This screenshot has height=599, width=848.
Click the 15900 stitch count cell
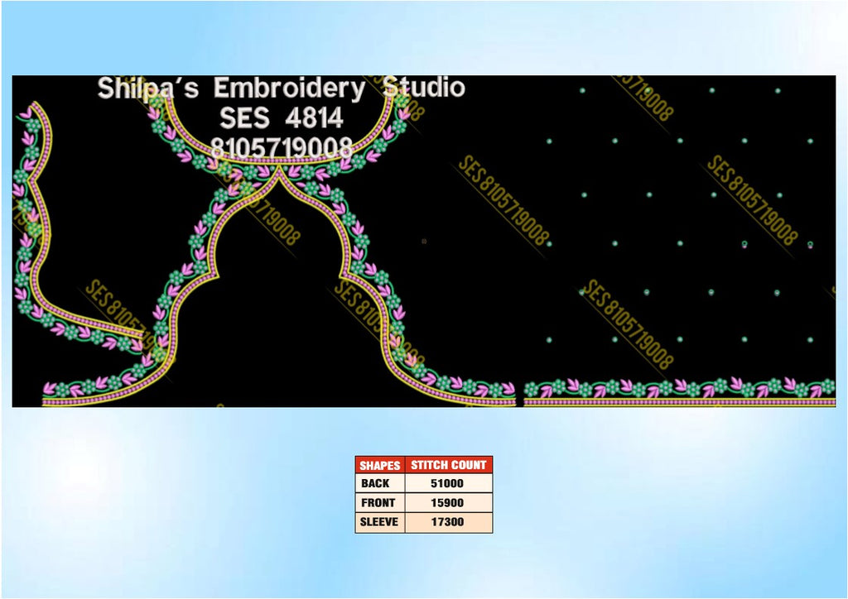(x=447, y=503)
